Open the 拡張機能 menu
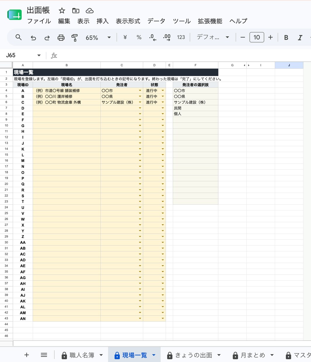Viewport: 311px width, 362px height. pos(210,21)
